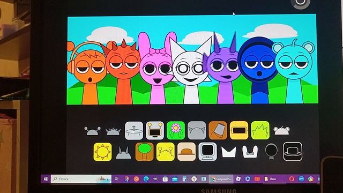Screen dimensions: 343x193
Task: Pick the black computer monitor sound icon
Action: click(x=207, y=151)
